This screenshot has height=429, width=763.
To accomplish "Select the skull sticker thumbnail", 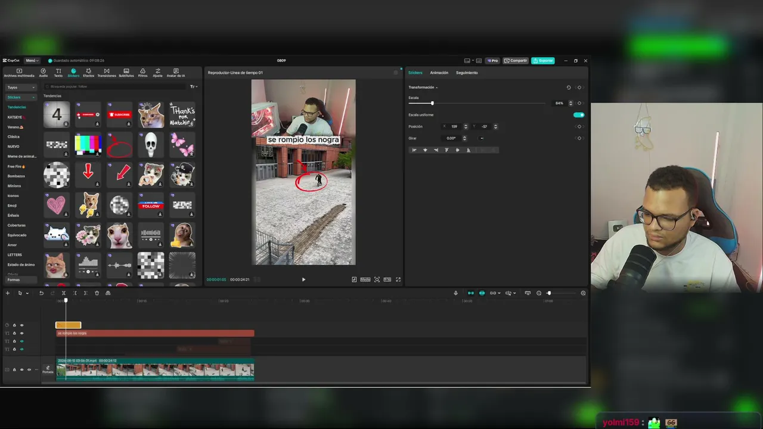I will (151, 145).
